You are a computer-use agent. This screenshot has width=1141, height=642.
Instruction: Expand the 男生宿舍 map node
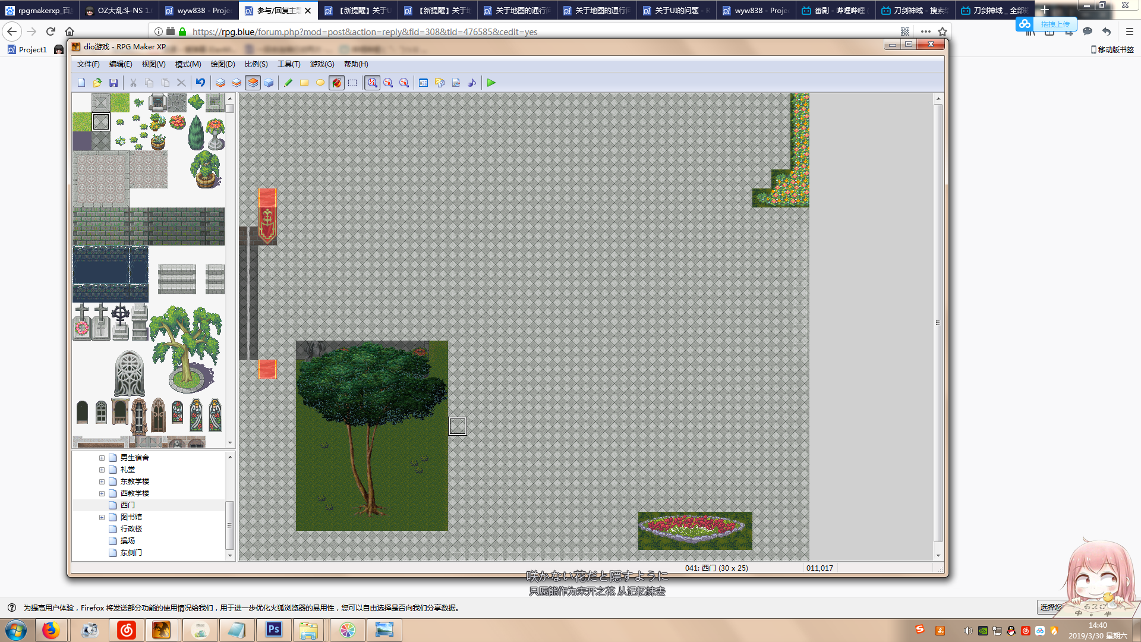tap(102, 458)
